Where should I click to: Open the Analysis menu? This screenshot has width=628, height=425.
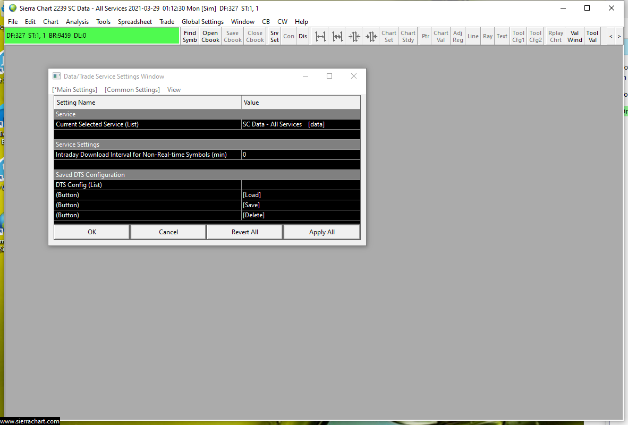(77, 22)
